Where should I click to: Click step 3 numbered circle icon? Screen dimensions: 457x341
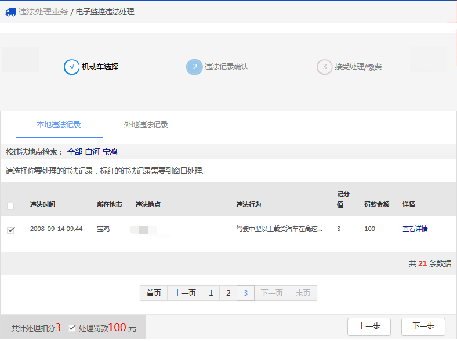point(324,67)
